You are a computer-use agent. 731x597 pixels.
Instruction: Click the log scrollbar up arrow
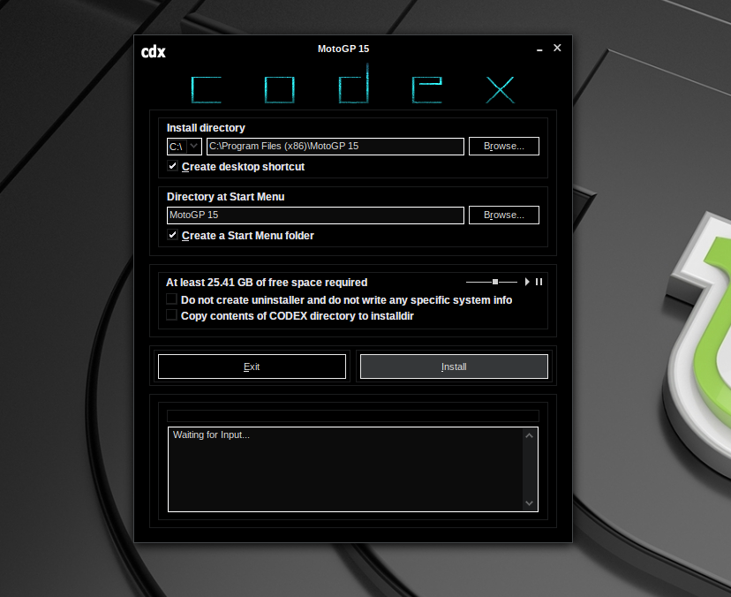tap(529, 435)
